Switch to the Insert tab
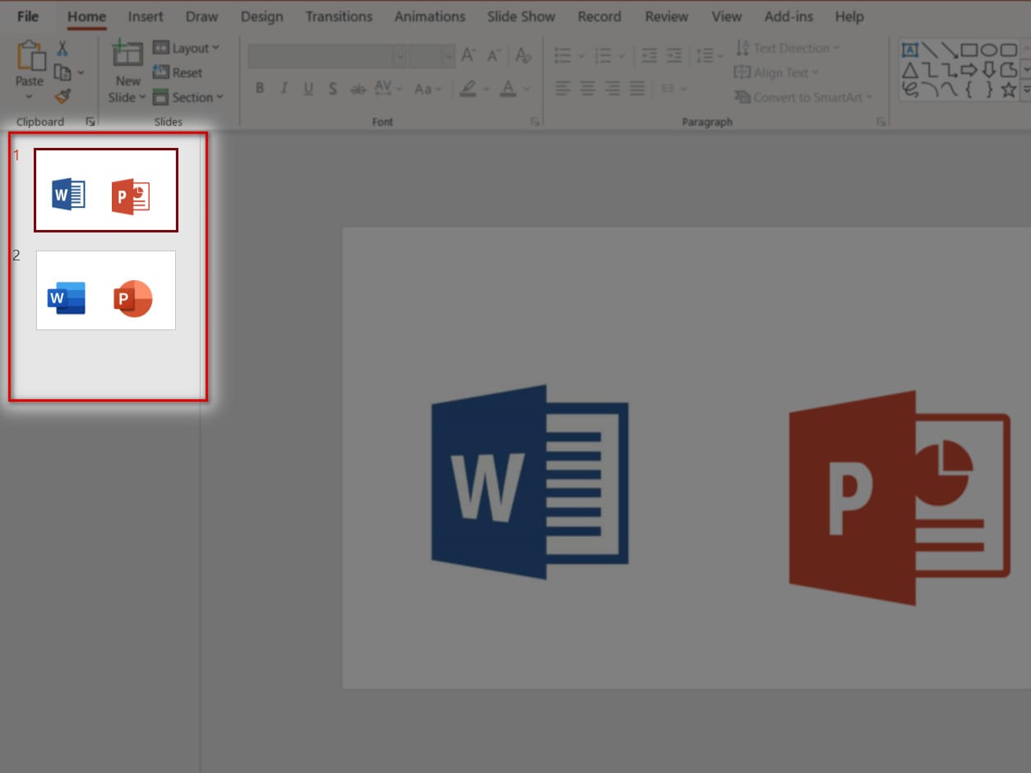 tap(146, 16)
